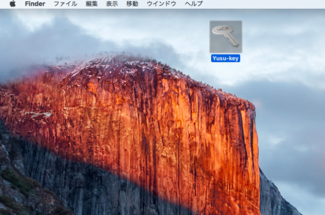Viewport: 325px width, 215px height.
Task: Show Finder's File (ファイル) commands
Action: pyautogui.click(x=65, y=4)
